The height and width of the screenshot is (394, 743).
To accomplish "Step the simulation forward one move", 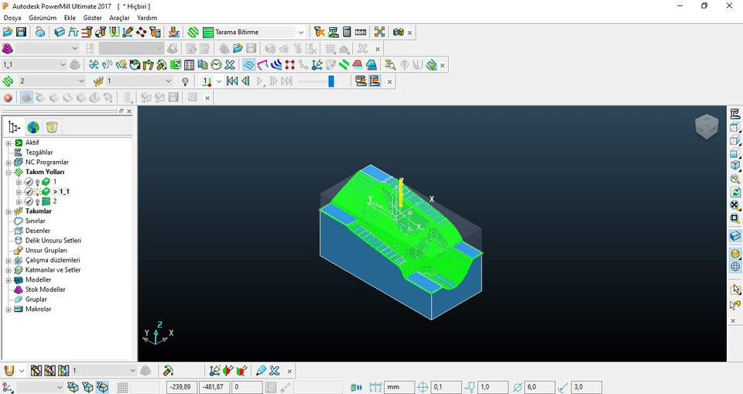I will [273, 81].
